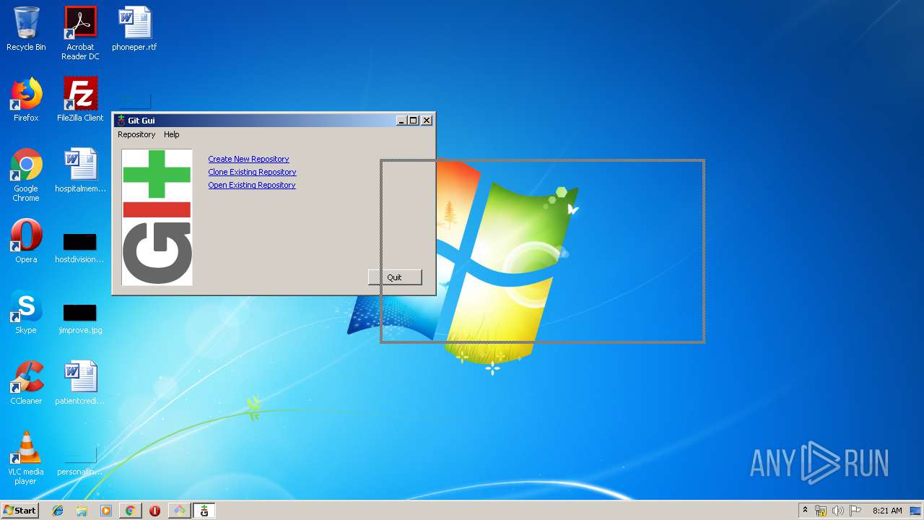Select the phoneper.rtf desktop file
The width and height of the screenshot is (924, 520).
(x=134, y=29)
